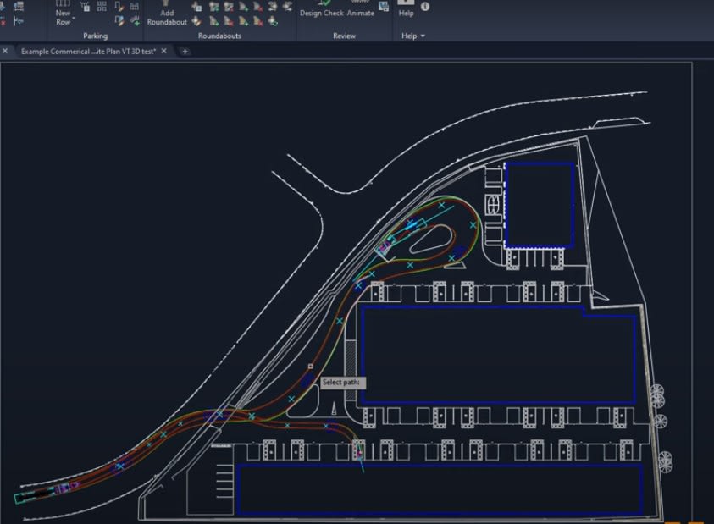Click the Parking panel label
Image resolution: width=714 pixels, height=524 pixels.
[x=95, y=36]
